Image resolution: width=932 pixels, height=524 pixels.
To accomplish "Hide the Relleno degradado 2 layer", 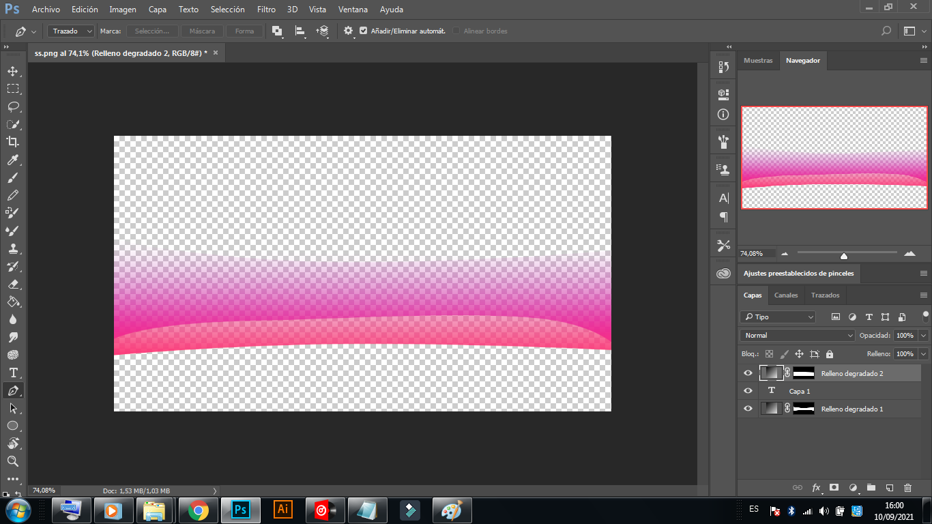I will pos(748,373).
